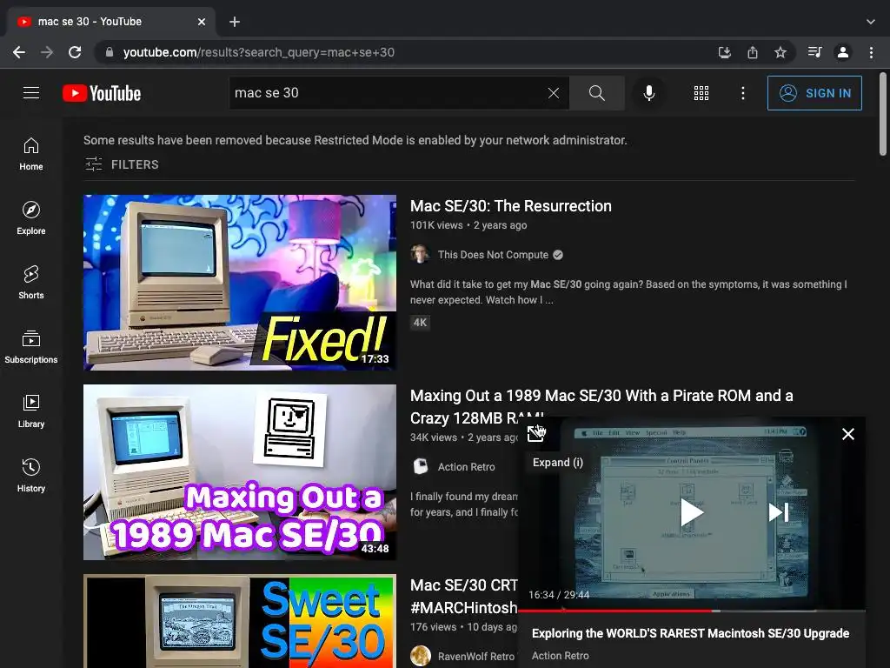Reload the page
890x668 pixels.
75,52
